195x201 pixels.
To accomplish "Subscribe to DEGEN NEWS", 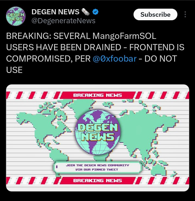I will point(155,15).
